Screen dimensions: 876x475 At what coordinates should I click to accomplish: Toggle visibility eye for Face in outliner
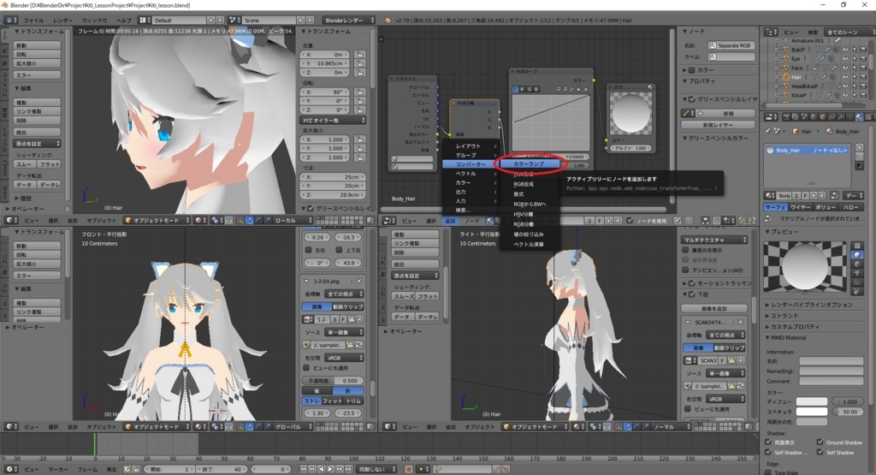point(845,68)
